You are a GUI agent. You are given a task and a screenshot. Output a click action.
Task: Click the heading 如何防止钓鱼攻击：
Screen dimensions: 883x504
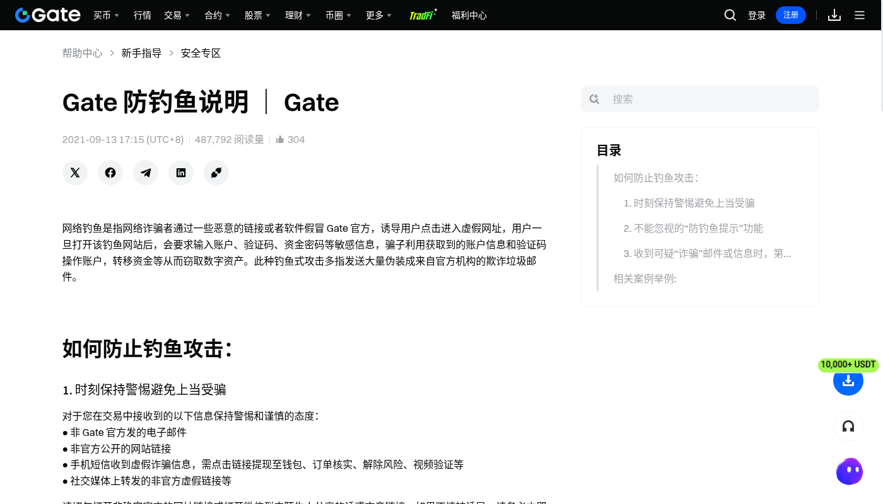(x=148, y=348)
